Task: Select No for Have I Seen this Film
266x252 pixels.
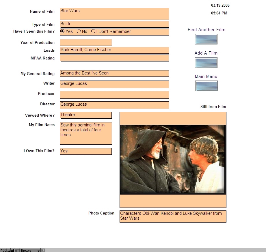Action: click(x=79, y=31)
